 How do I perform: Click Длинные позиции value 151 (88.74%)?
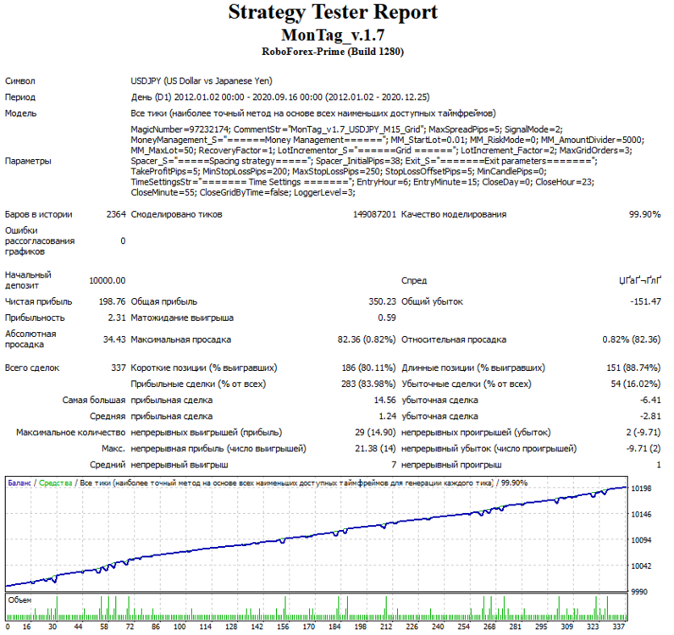click(x=633, y=367)
